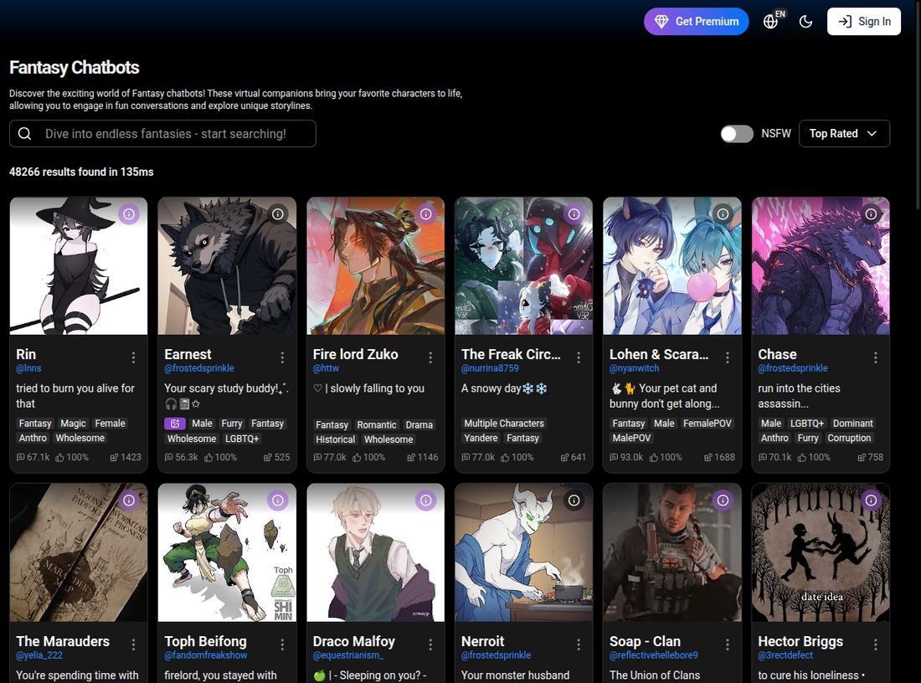This screenshot has height=683, width=921.
Task: Open info icon on Soap - Clan card
Action: point(723,501)
